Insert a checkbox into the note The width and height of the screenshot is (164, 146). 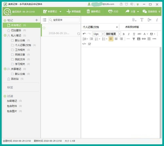89,44
